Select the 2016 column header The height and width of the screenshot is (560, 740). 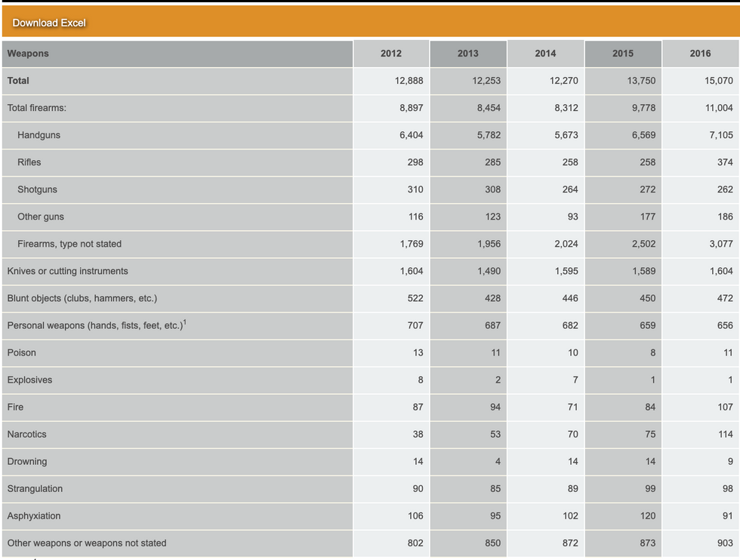pos(701,54)
